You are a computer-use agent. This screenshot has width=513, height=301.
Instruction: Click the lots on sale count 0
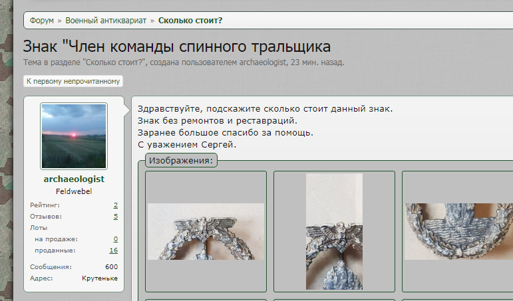[x=116, y=239]
